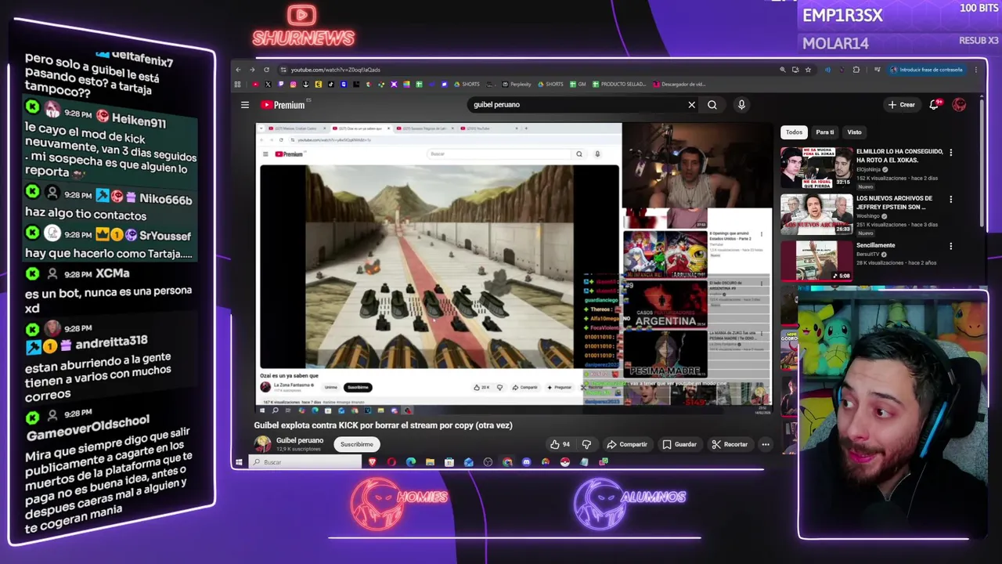
Task: Open the 'Sencillamente' video thumbnail
Action: [x=816, y=261]
